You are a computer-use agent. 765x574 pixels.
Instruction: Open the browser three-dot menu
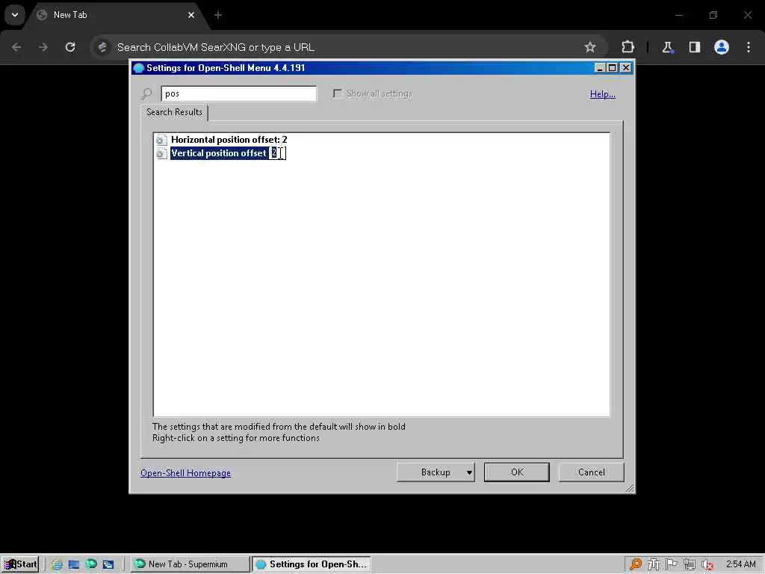coord(749,47)
